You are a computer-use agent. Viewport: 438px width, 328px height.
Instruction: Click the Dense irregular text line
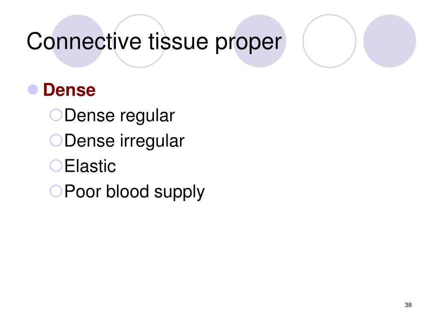(x=124, y=141)
